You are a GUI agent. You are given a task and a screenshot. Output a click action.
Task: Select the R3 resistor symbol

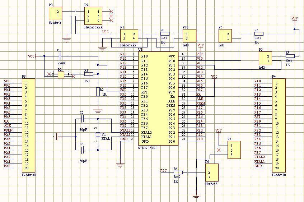click(x=259, y=34)
